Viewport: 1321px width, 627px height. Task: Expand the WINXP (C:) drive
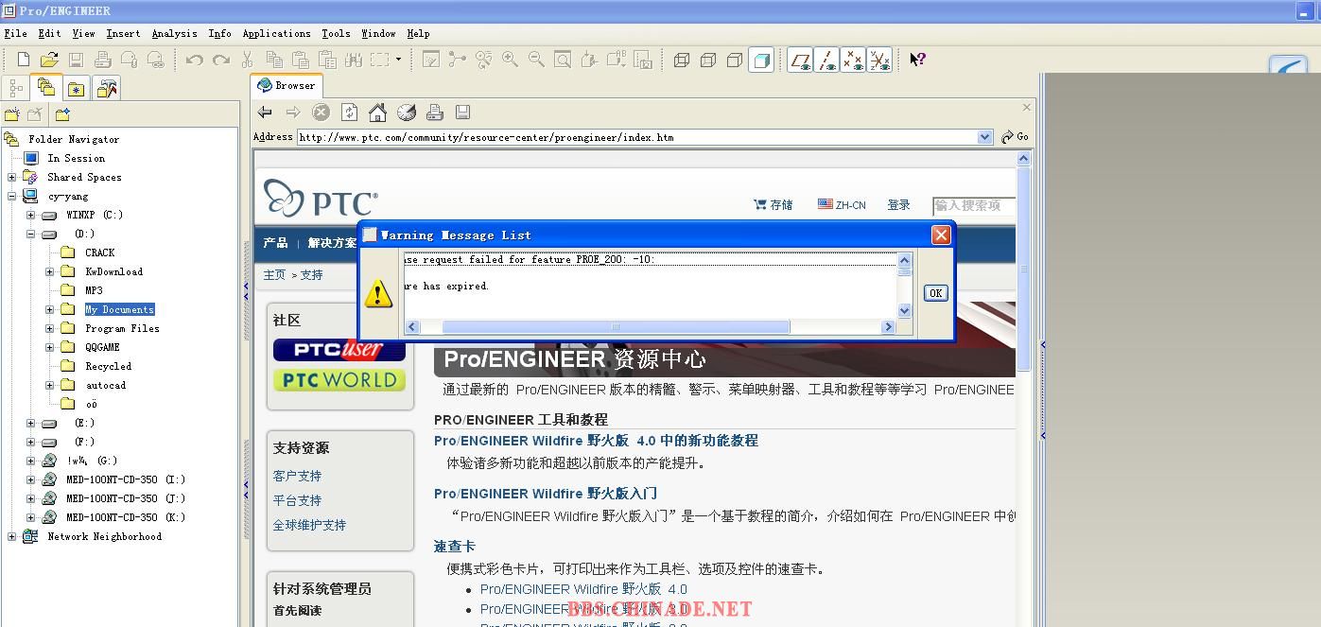[30, 215]
